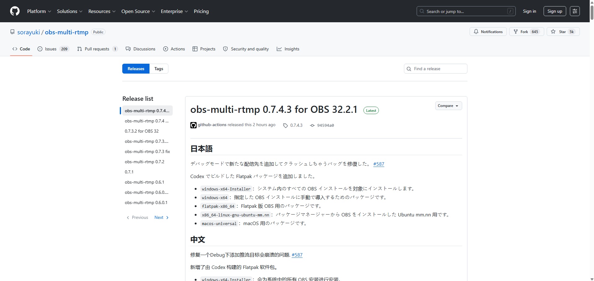The width and height of the screenshot is (594, 281).
Task: Click the slash shortcut icon in search
Action: click(x=510, y=11)
